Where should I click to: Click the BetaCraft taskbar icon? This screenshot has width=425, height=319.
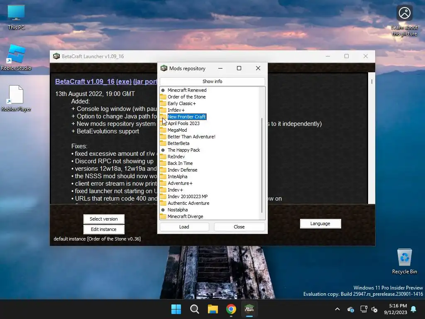click(249, 309)
